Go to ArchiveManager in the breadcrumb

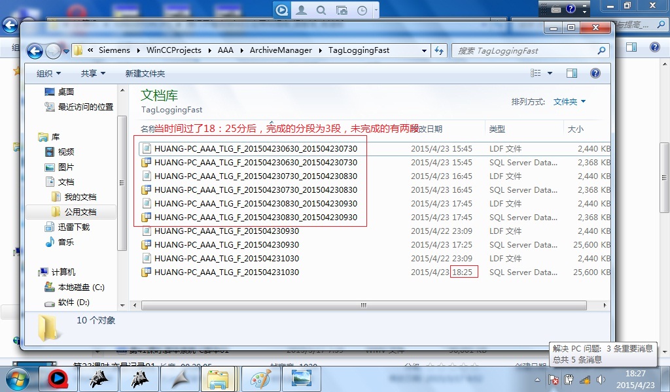281,50
